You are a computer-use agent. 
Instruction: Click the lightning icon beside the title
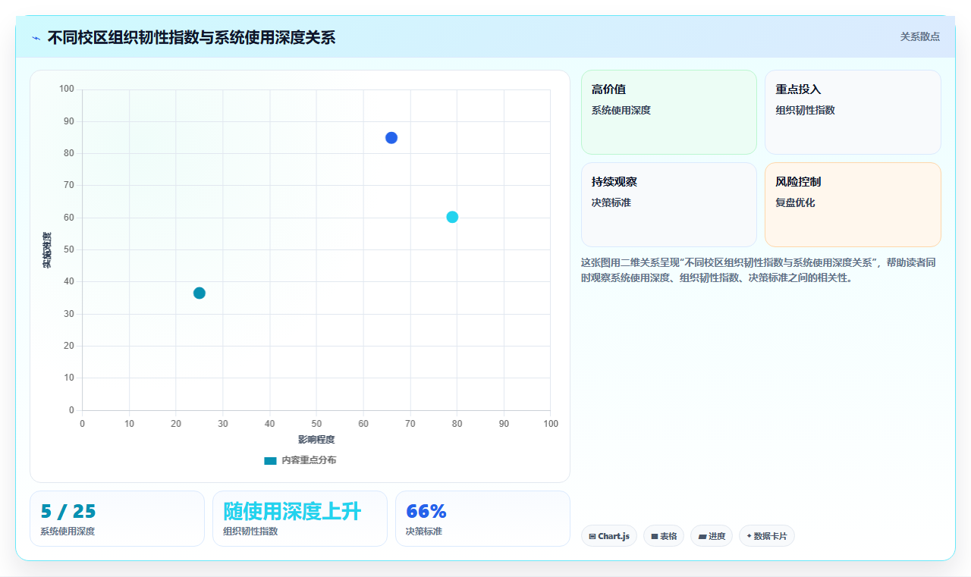pos(36,37)
